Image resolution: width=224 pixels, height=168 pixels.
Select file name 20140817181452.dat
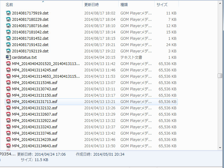[x=30, y=39]
